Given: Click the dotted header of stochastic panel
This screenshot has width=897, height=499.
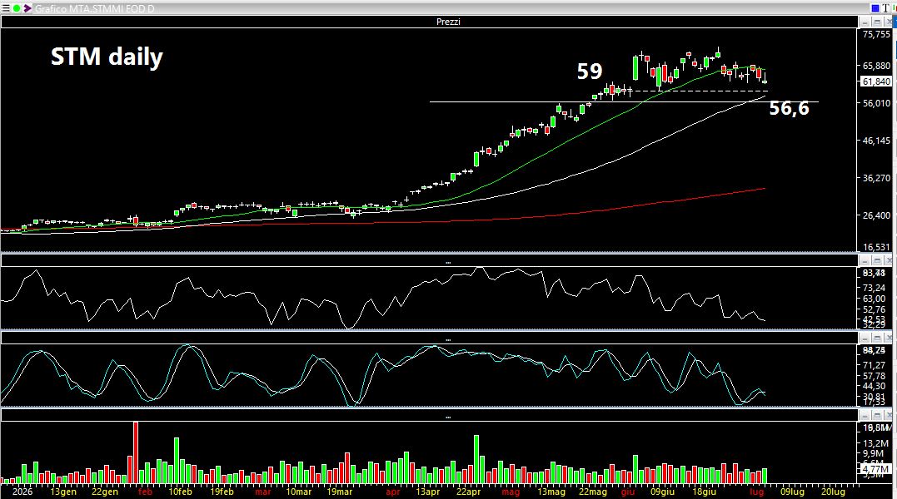Looking at the screenshot, I should (430, 338).
